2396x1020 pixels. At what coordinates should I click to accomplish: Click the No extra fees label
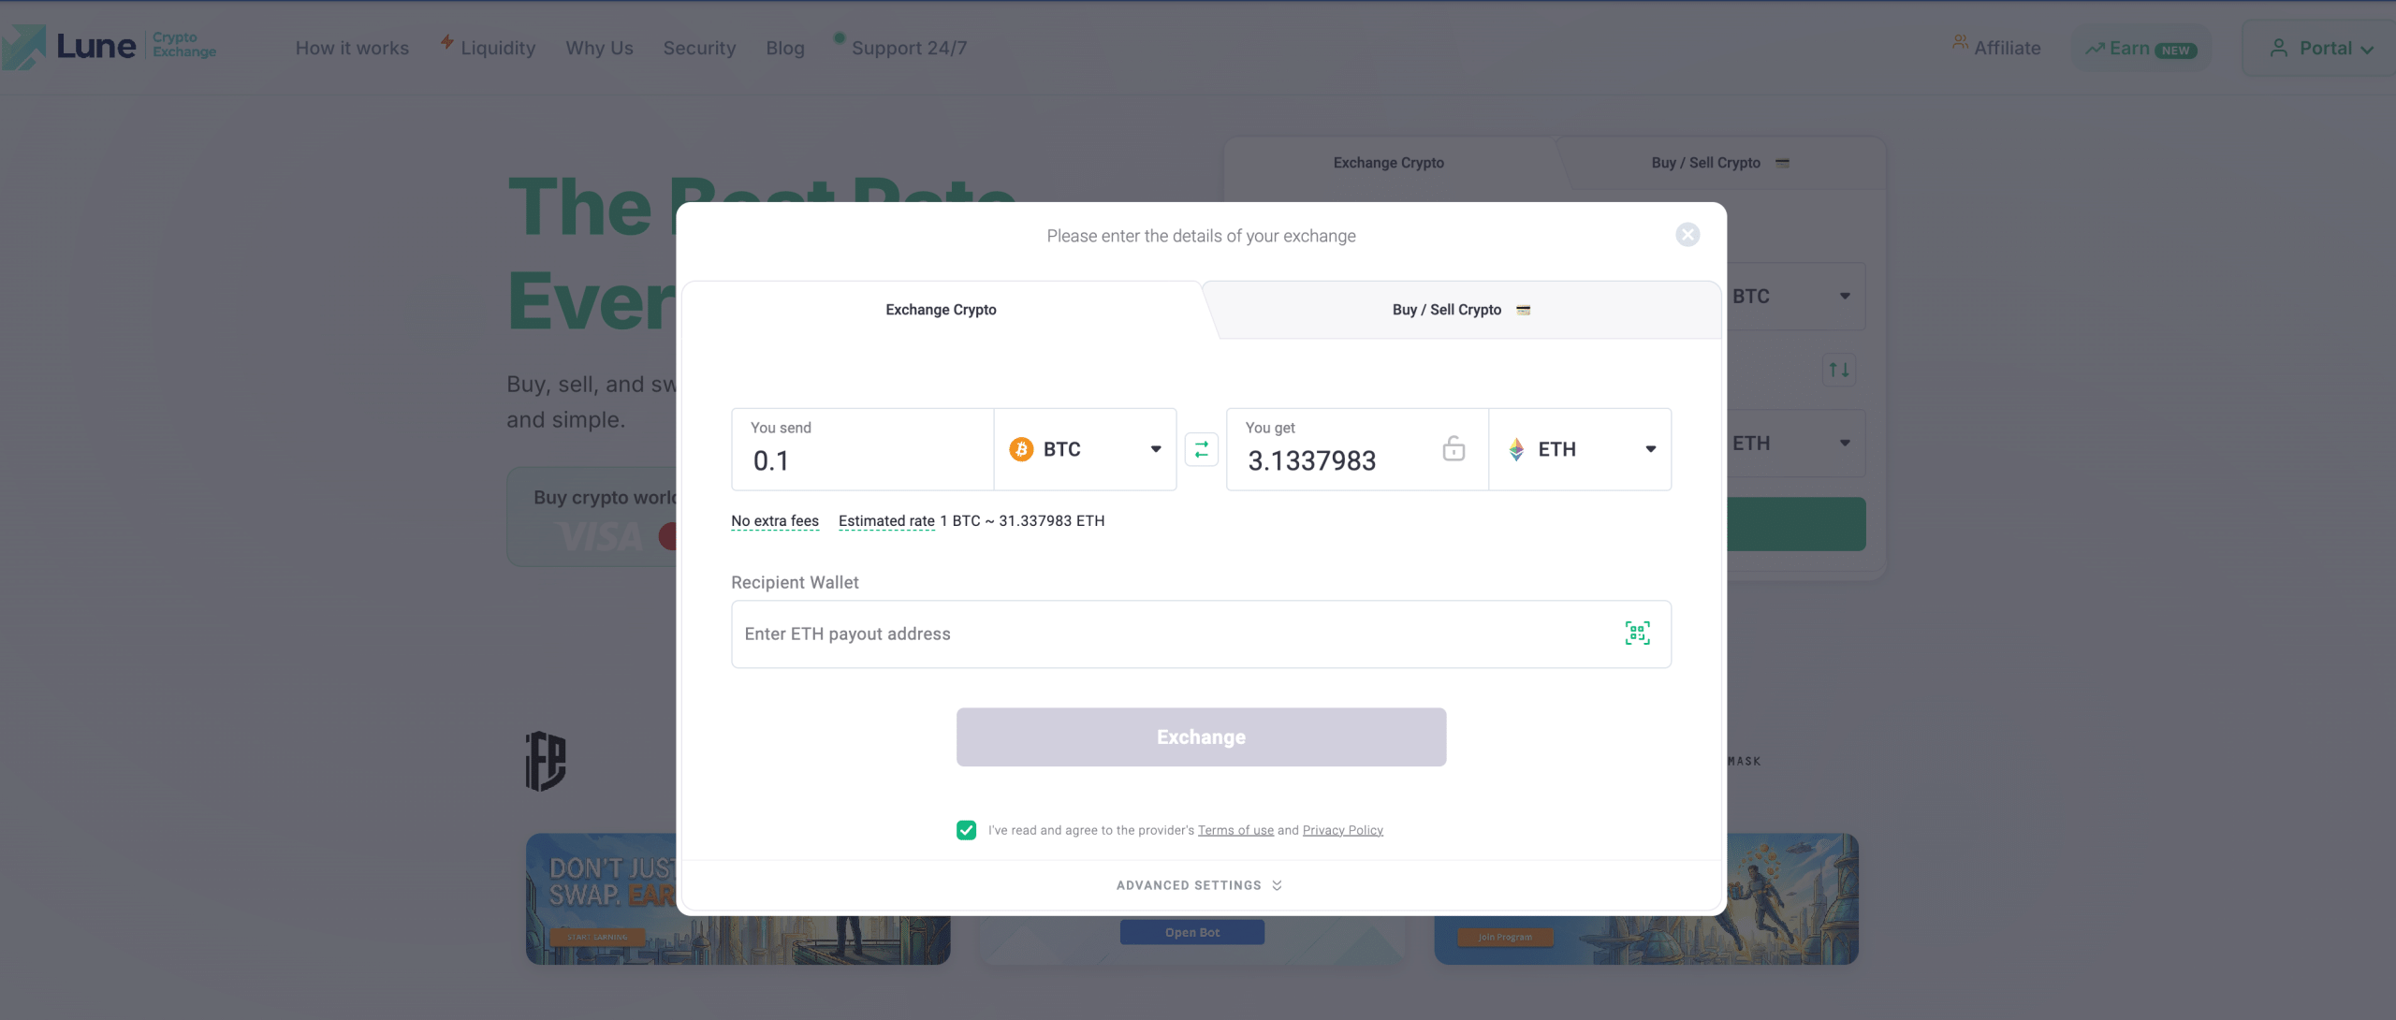coord(775,521)
